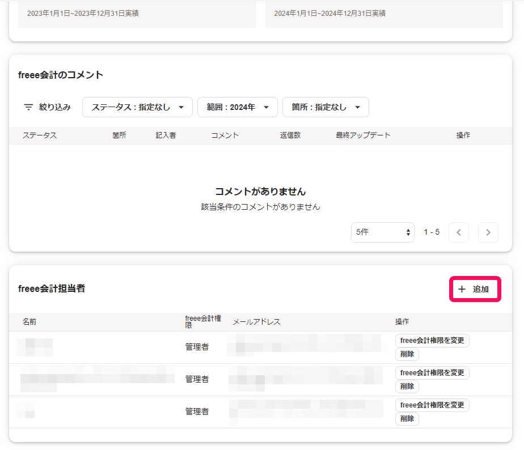This screenshot has width=524, height=450.
Task: Click the freee会計担当者 heading
Action: [52, 288]
